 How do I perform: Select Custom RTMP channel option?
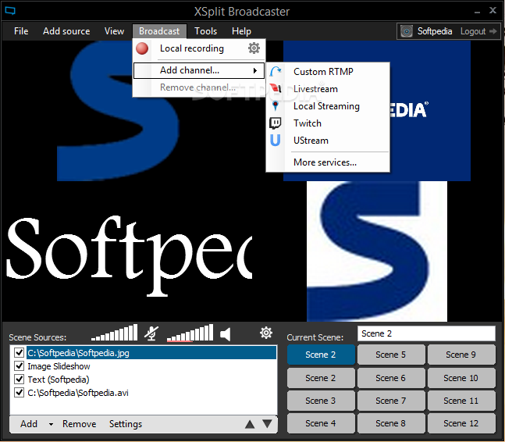pyautogui.click(x=328, y=72)
